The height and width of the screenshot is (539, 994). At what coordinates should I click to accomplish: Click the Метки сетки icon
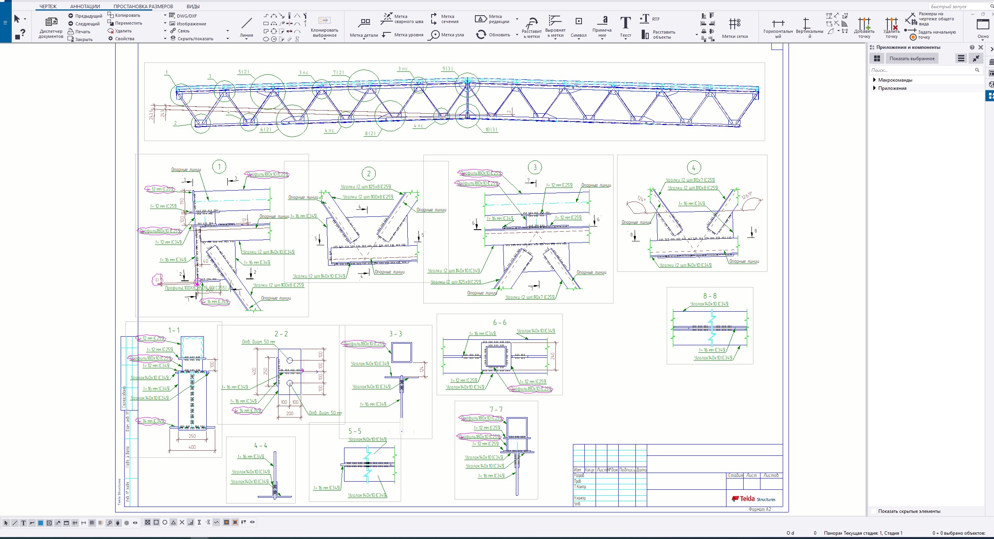pos(735,24)
